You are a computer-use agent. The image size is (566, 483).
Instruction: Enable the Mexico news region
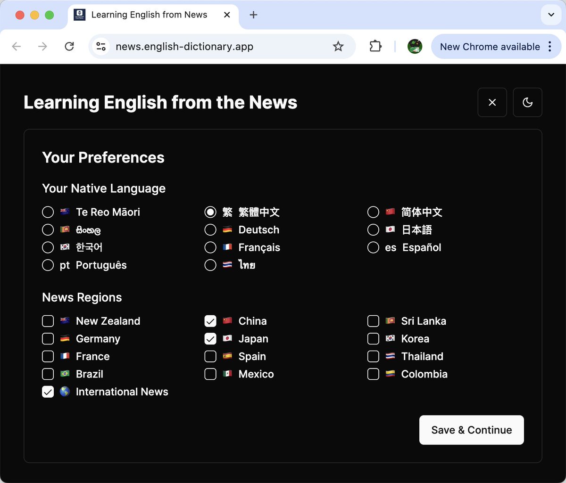(210, 374)
